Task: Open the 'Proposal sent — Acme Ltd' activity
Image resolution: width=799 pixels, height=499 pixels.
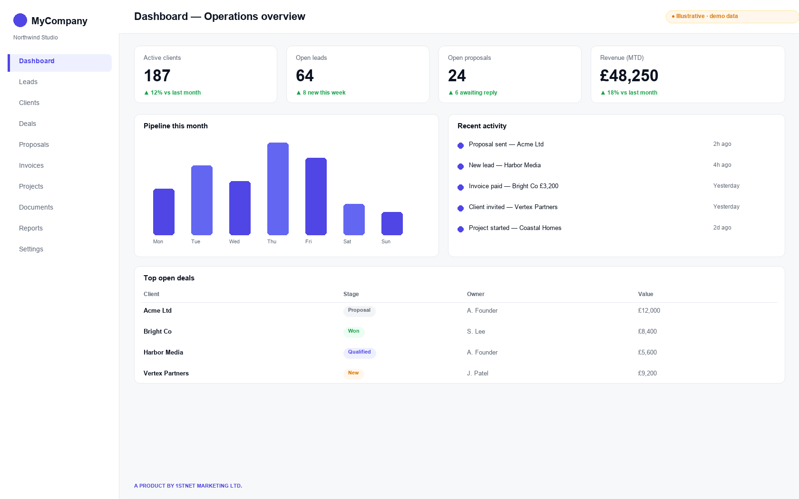Action: click(506, 144)
